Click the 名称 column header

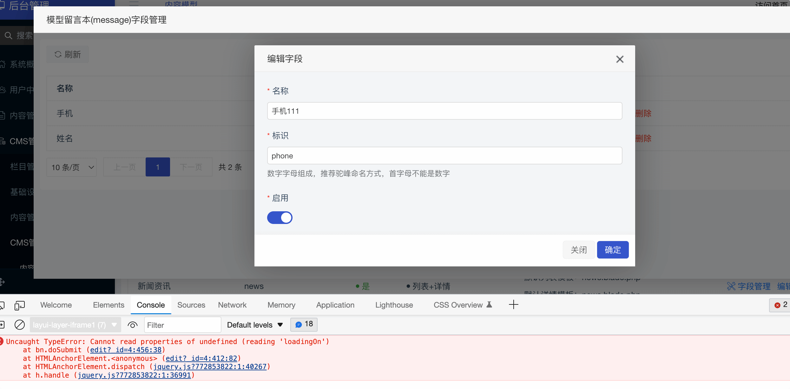coord(65,88)
